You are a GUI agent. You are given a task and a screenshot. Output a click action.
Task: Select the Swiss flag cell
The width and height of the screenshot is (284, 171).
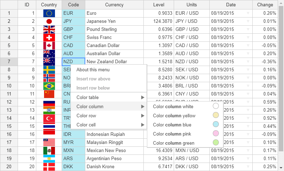point(49,38)
